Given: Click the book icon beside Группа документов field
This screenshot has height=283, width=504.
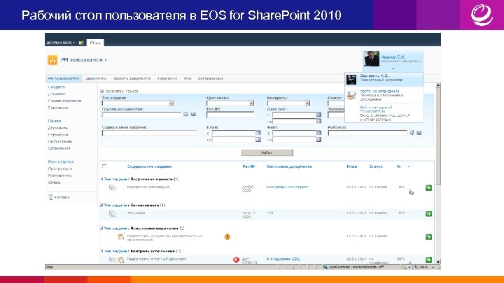Looking at the screenshot, I should (x=193, y=114).
